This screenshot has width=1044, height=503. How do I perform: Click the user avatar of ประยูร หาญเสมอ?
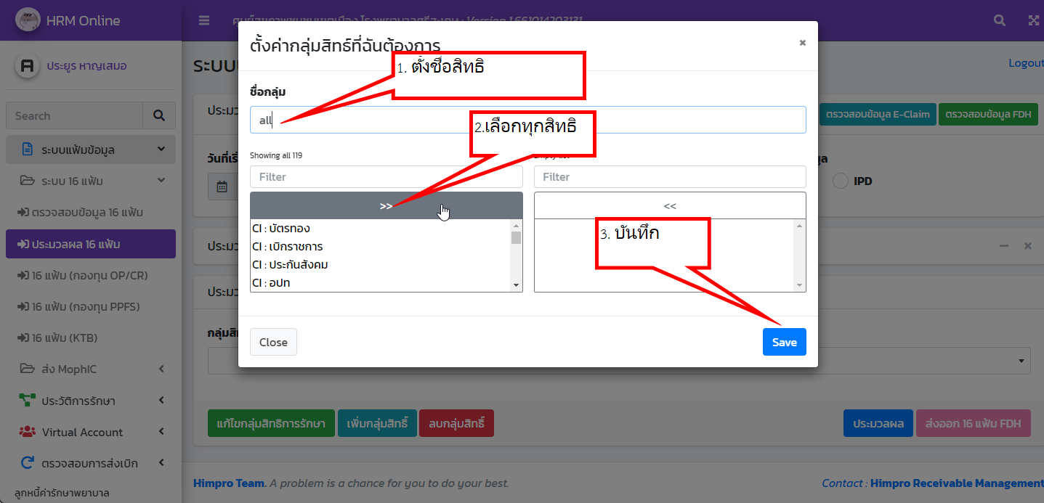click(27, 65)
